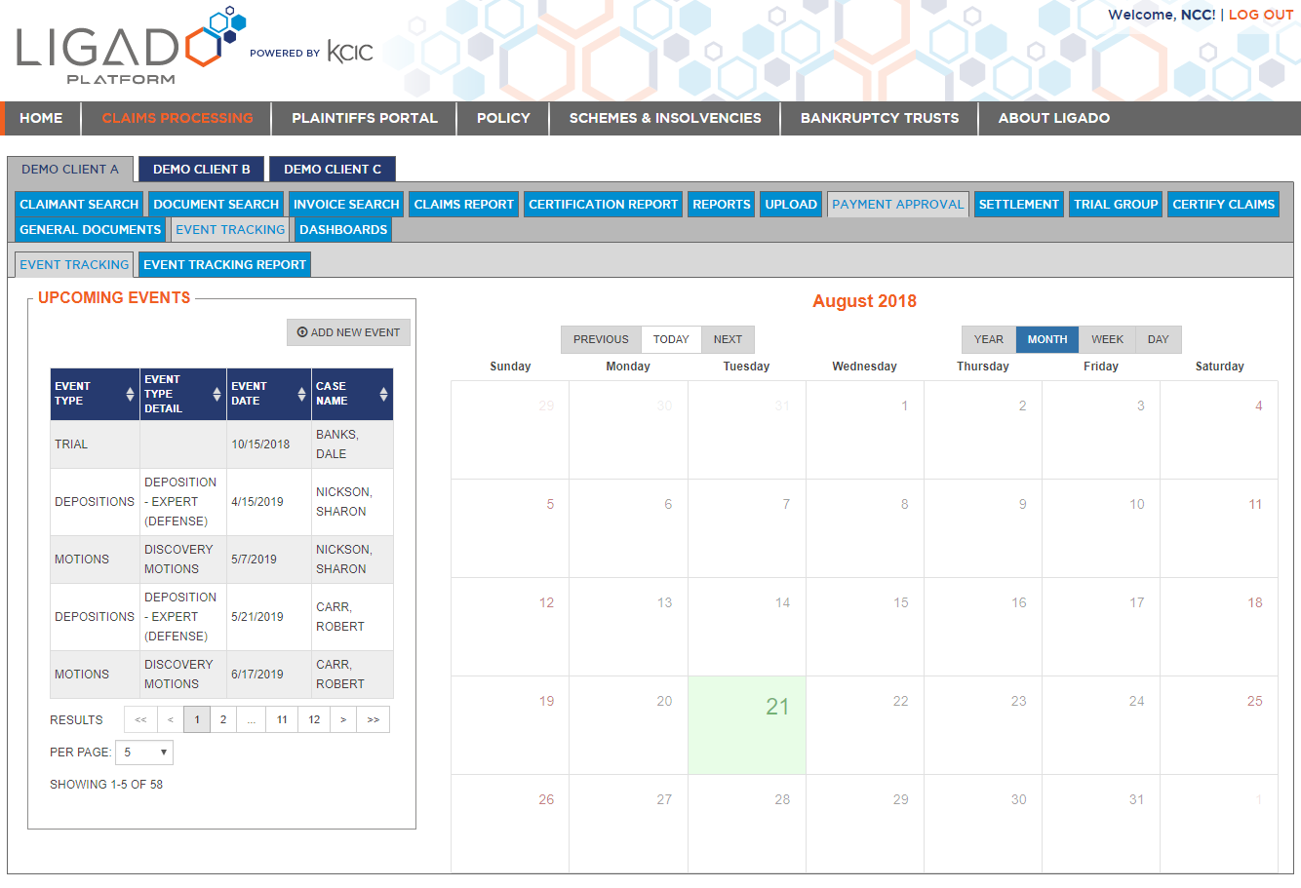Screen dimensions: 1301x888
Task: Switch calendar to Week view
Action: [1108, 339]
